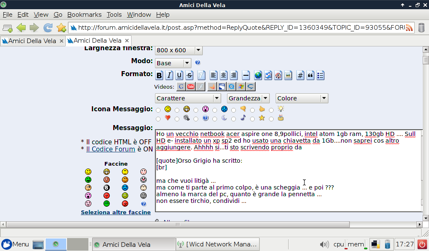
Task: Insert code with hash icon
Action: [x=300, y=75]
